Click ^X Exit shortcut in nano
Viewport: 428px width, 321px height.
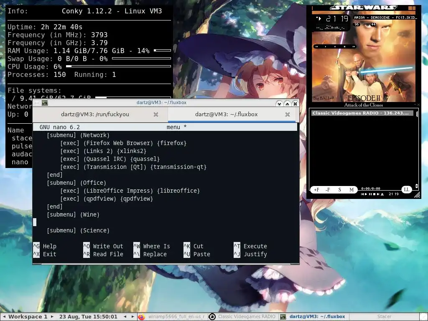pos(45,254)
